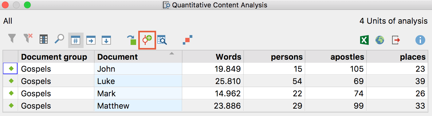Screen dimensions: 432x116
Task: Export the table with the Excel icon
Action: coord(364,40)
